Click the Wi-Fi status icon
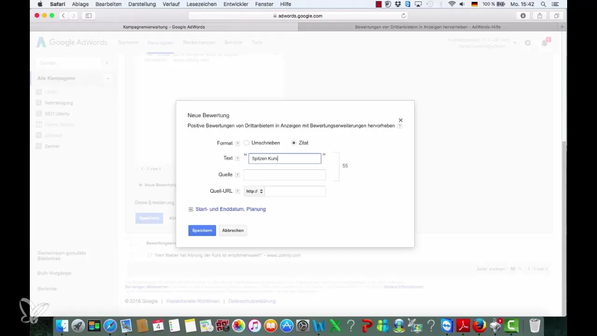This screenshot has height=336, width=597. click(451, 4)
